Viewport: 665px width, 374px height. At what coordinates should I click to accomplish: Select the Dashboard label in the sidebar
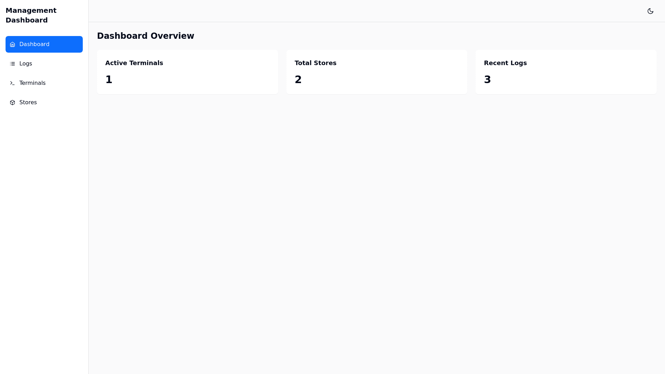tap(34, 44)
